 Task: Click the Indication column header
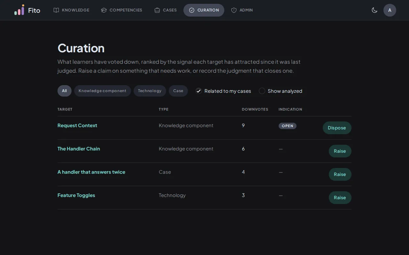point(290,109)
